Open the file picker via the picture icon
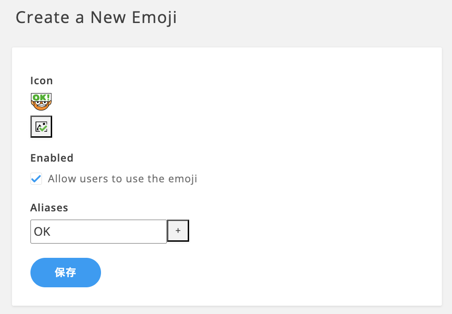 click(41, 127)
